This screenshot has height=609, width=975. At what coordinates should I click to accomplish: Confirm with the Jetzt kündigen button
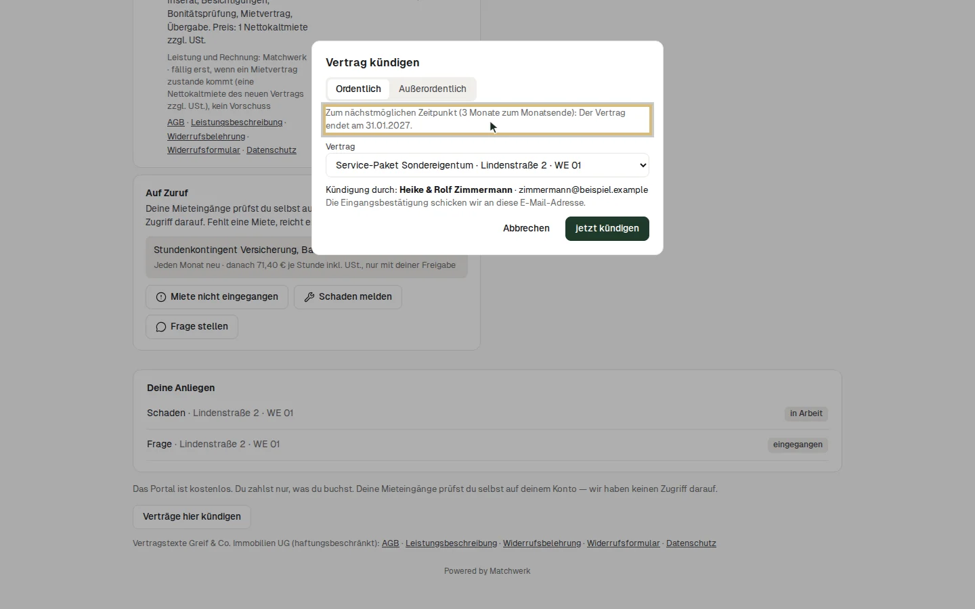click(607, 228)
